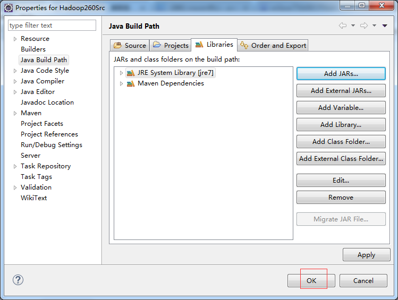Expand the Task Repository category
Image resolution: width=398 pixels, height=300 pixels.
coord(15,166)
